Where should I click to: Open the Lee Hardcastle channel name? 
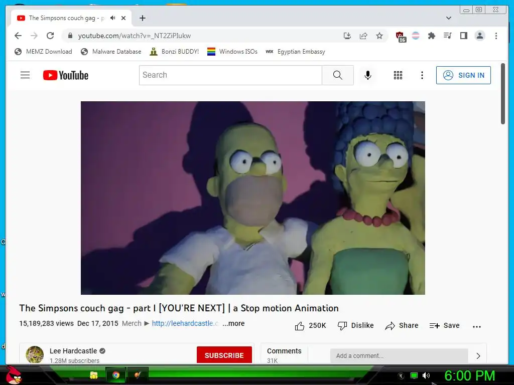73,351
